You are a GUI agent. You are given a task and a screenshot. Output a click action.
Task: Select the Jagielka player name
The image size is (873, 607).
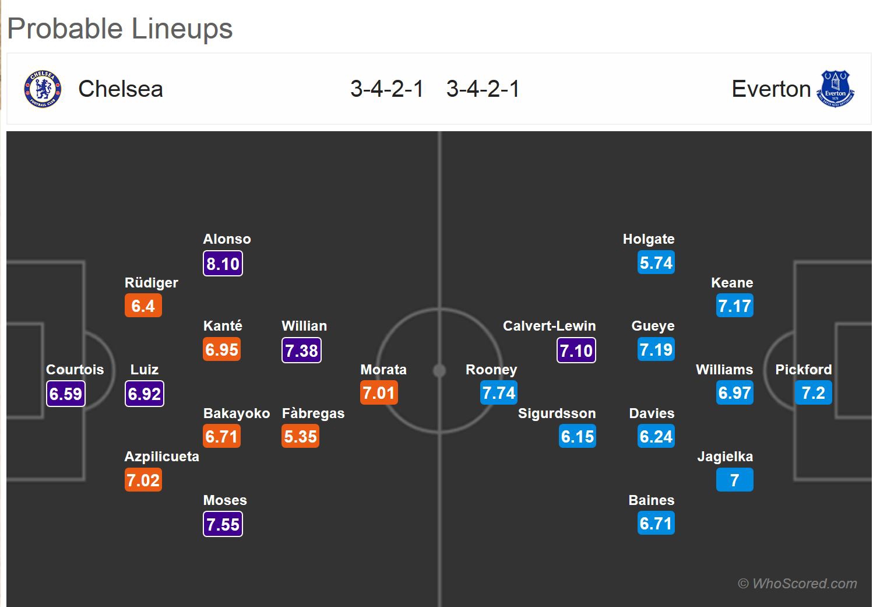click(x=725, y=457)
